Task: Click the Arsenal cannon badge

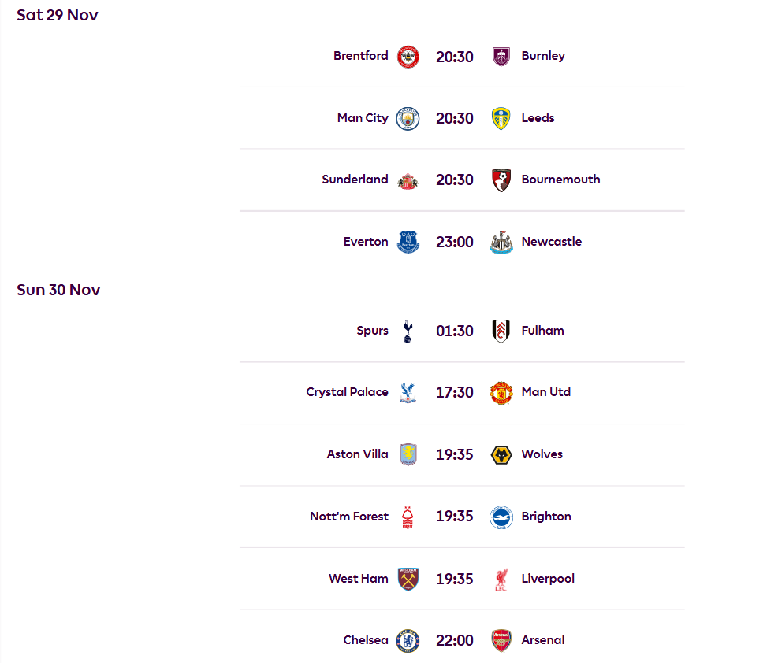Action: 501,641
